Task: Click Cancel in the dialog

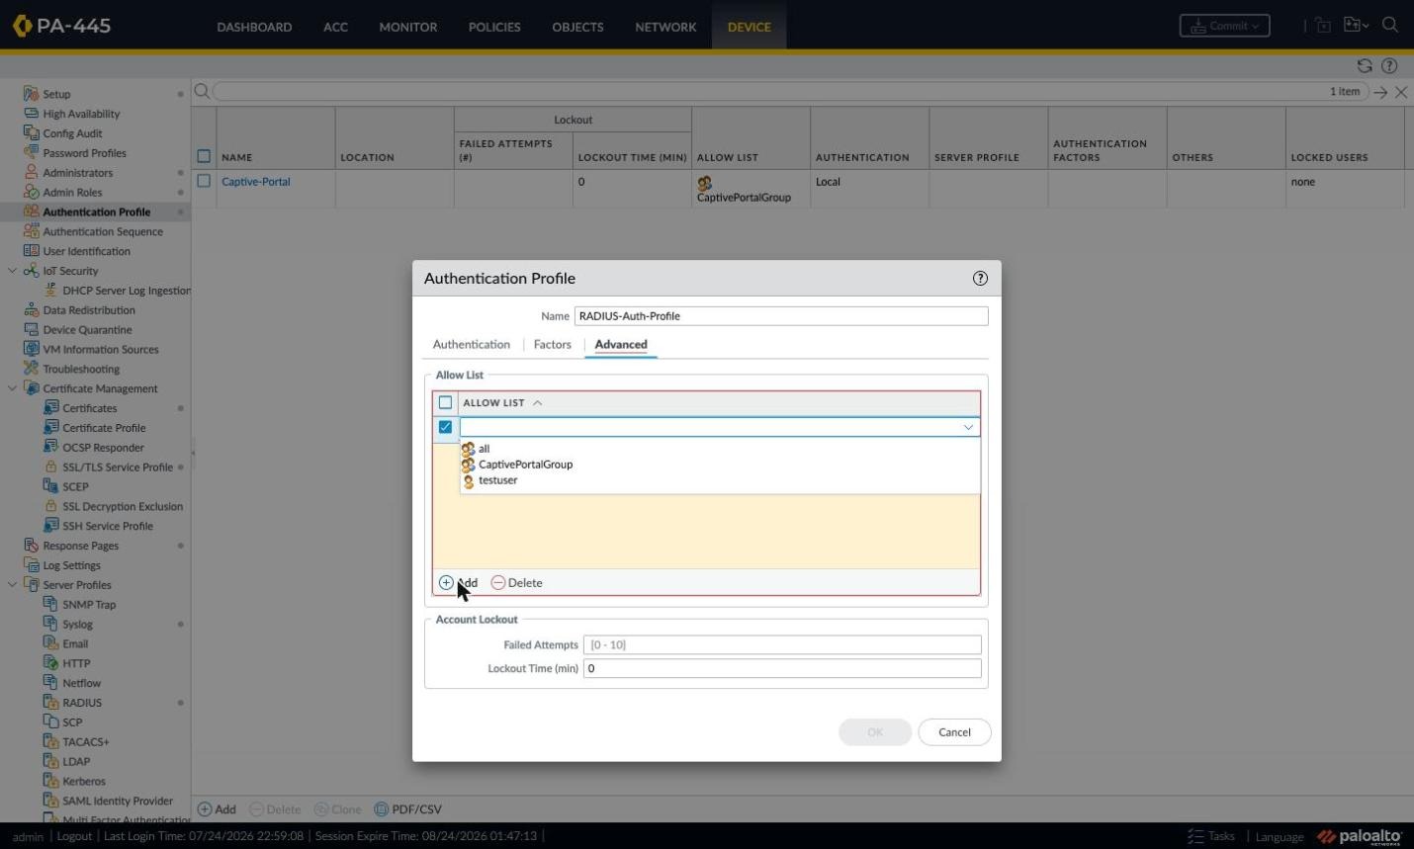Action: click(954, 732)
